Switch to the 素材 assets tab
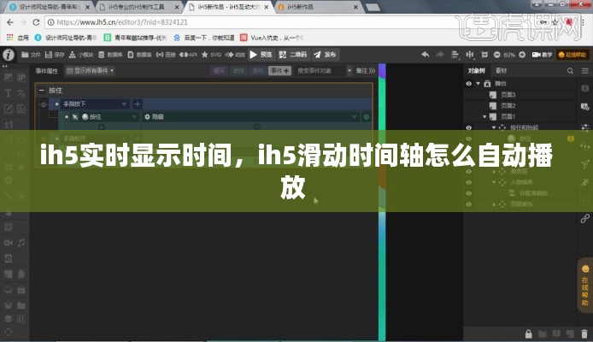The image size is (593, 342). [x=501, y=71]
